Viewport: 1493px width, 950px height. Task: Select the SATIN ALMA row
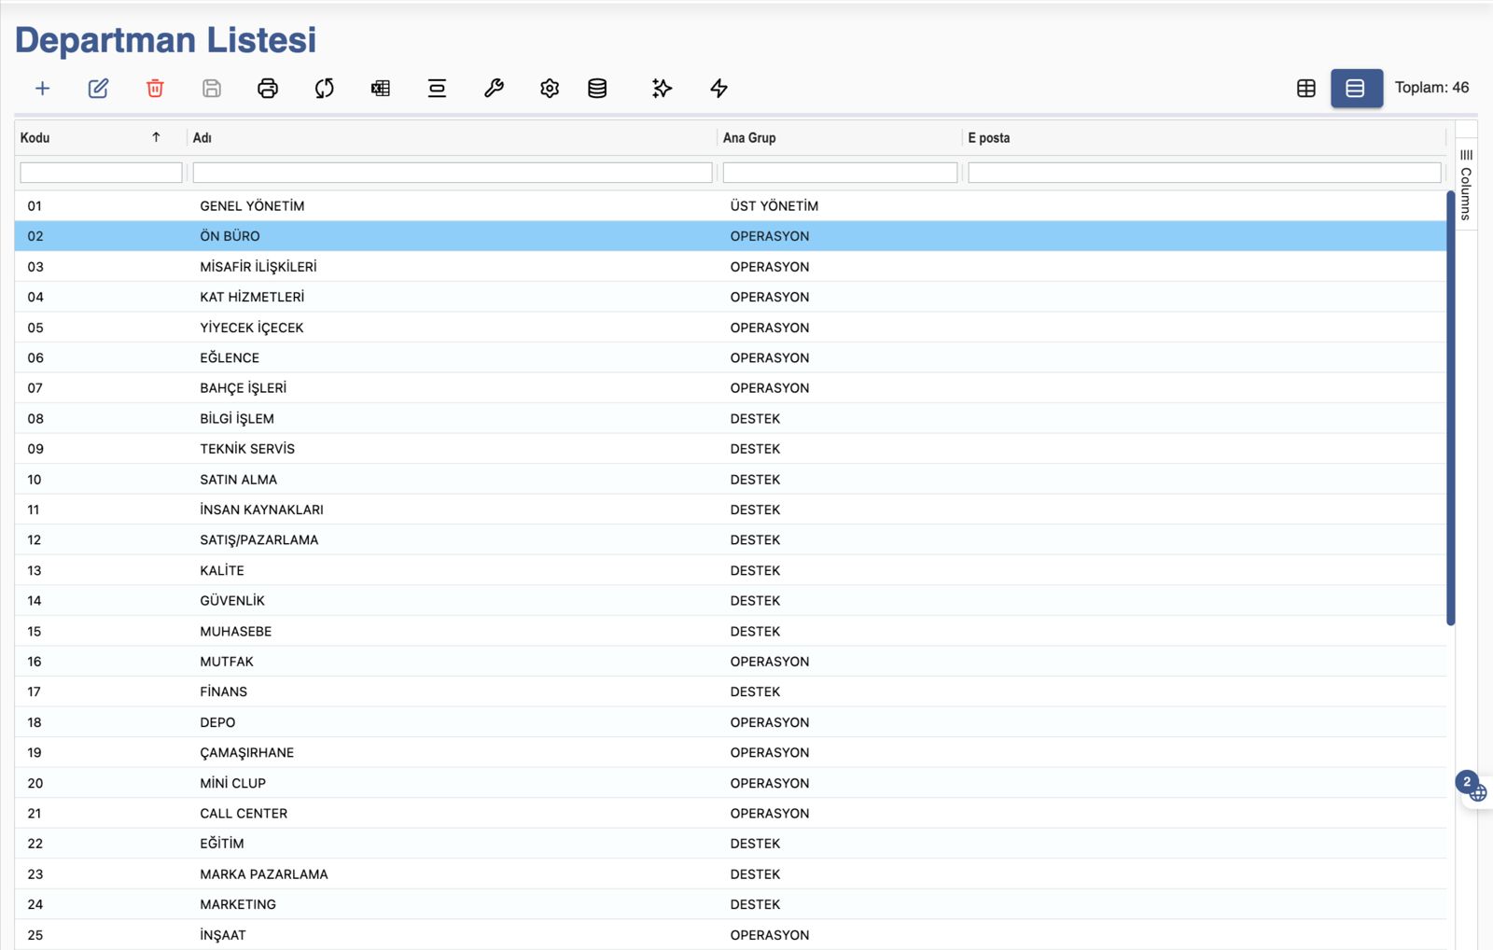point(731,480)
